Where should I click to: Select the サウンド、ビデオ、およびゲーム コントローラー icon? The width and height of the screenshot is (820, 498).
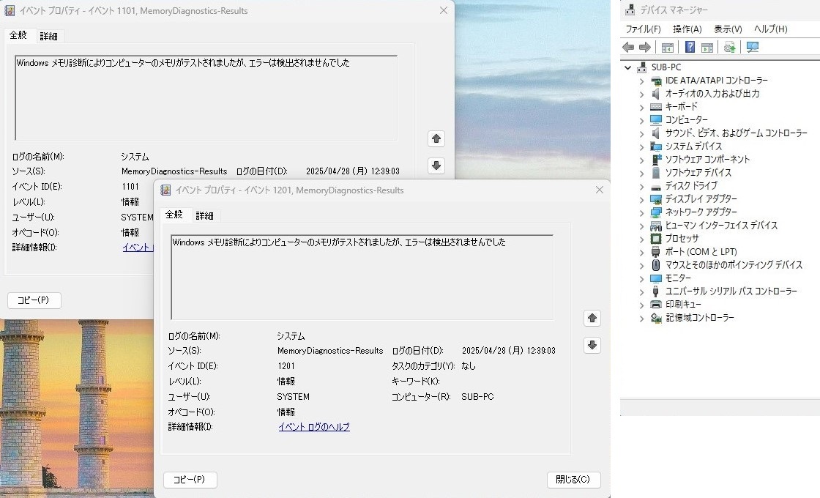pyautogui.click(x=656, y=133)
